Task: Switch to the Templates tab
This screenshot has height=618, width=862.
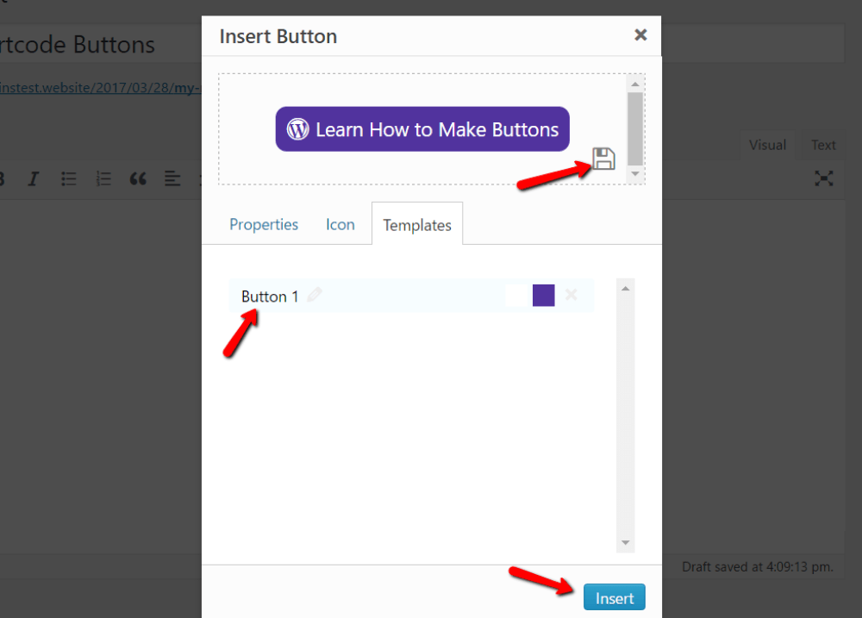Action: pos(417,224)
